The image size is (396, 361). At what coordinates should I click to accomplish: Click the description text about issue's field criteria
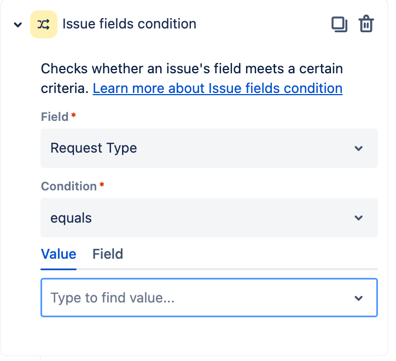(191, 69)
